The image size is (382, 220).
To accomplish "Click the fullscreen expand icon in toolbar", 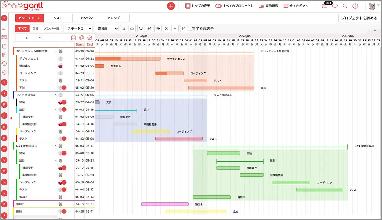I will click(167, 29).
